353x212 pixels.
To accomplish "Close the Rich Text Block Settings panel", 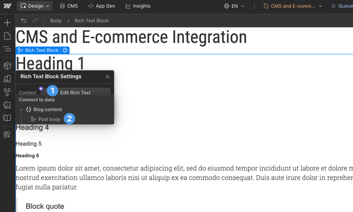I will 107,77.
